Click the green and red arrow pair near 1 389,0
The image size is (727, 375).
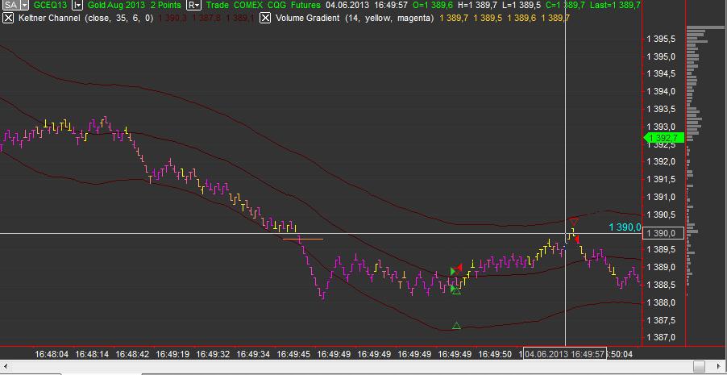(x=456, y=269)
